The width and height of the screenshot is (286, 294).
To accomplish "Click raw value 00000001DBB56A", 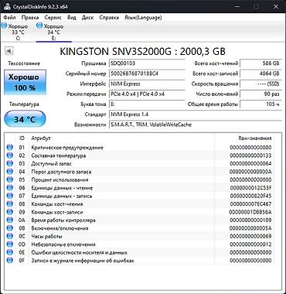I will coord(250,212).
